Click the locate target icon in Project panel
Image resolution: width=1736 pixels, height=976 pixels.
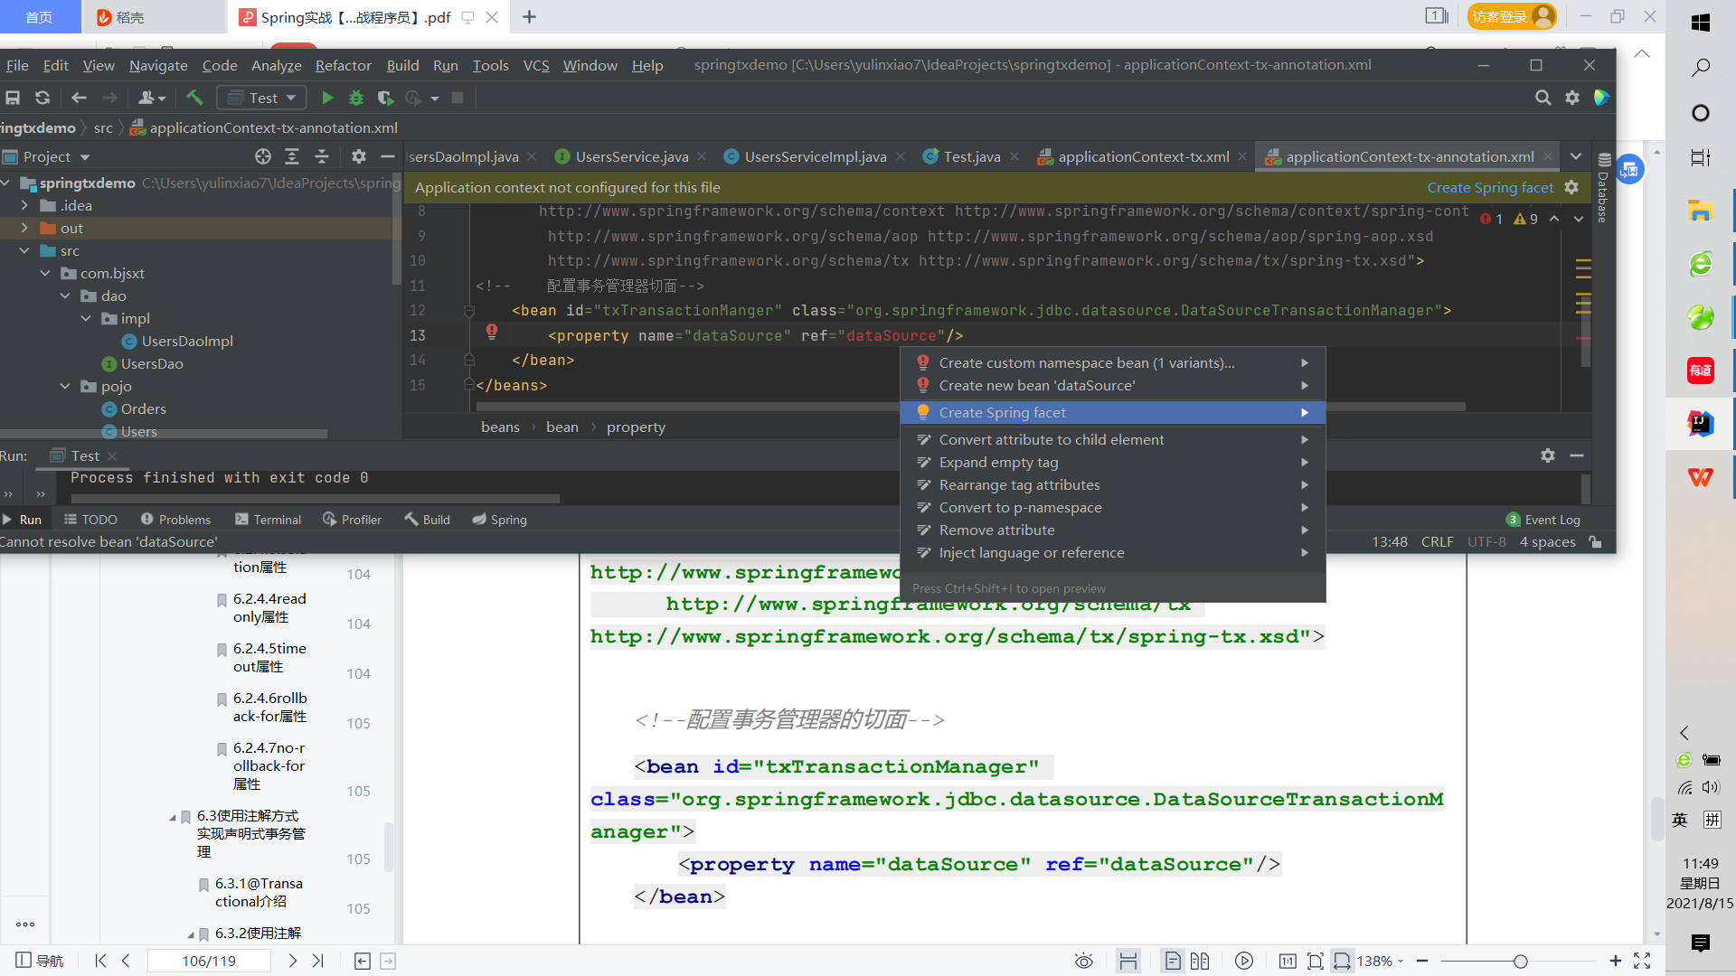(x=263, y=156)
